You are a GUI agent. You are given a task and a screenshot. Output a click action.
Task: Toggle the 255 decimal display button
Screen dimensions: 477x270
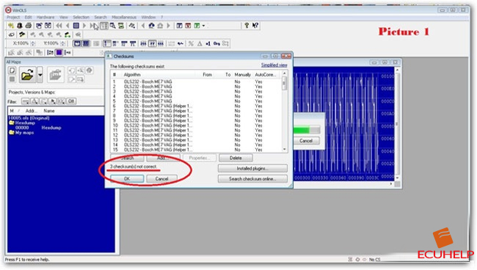click(x=144, y=43)
